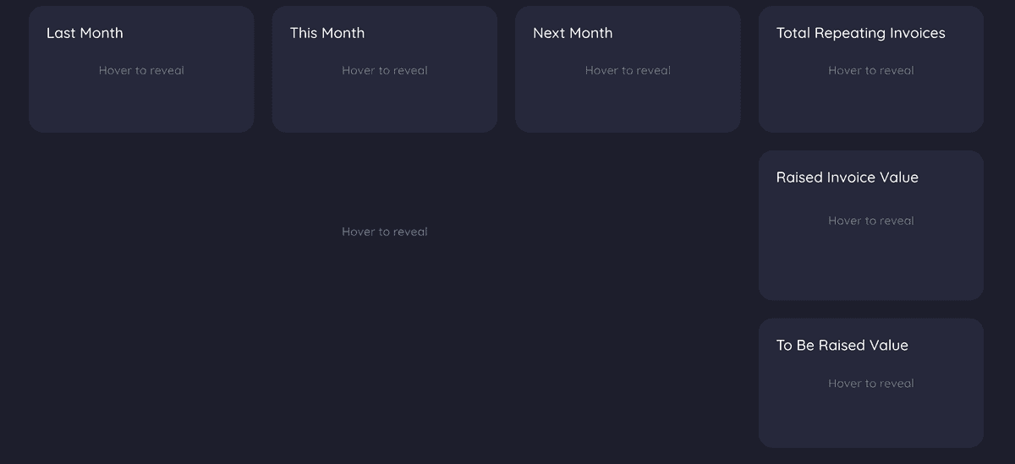Click the Last Month card title
1015x464 pixels.
pos(85,33)
